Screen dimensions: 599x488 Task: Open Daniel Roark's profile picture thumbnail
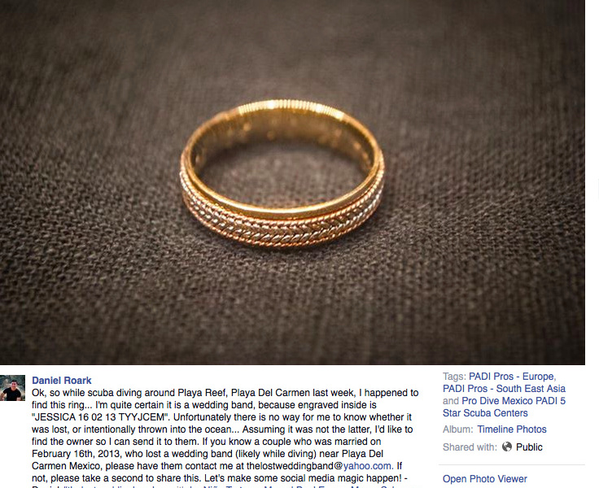coord(12,388)
